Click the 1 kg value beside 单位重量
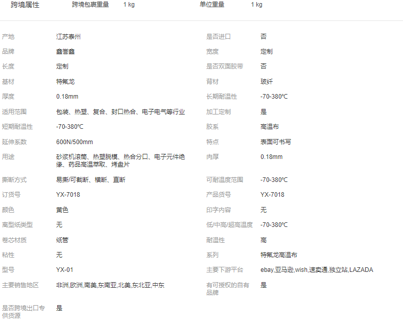The image size is (403, 322). [256, 5]
